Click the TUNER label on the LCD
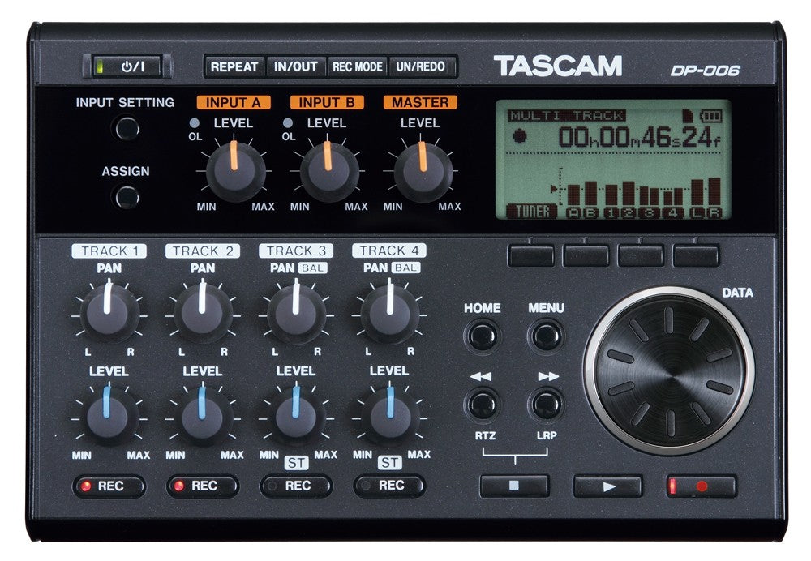811x561 pixels. tap(532, 212)
